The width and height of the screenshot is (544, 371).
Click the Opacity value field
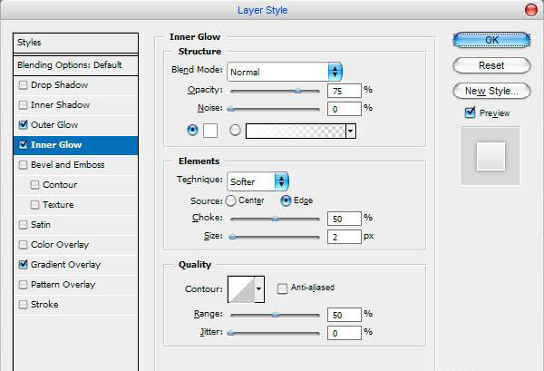[x=345, y=91]
